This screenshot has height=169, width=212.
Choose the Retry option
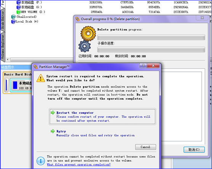[x=95, y=133]
